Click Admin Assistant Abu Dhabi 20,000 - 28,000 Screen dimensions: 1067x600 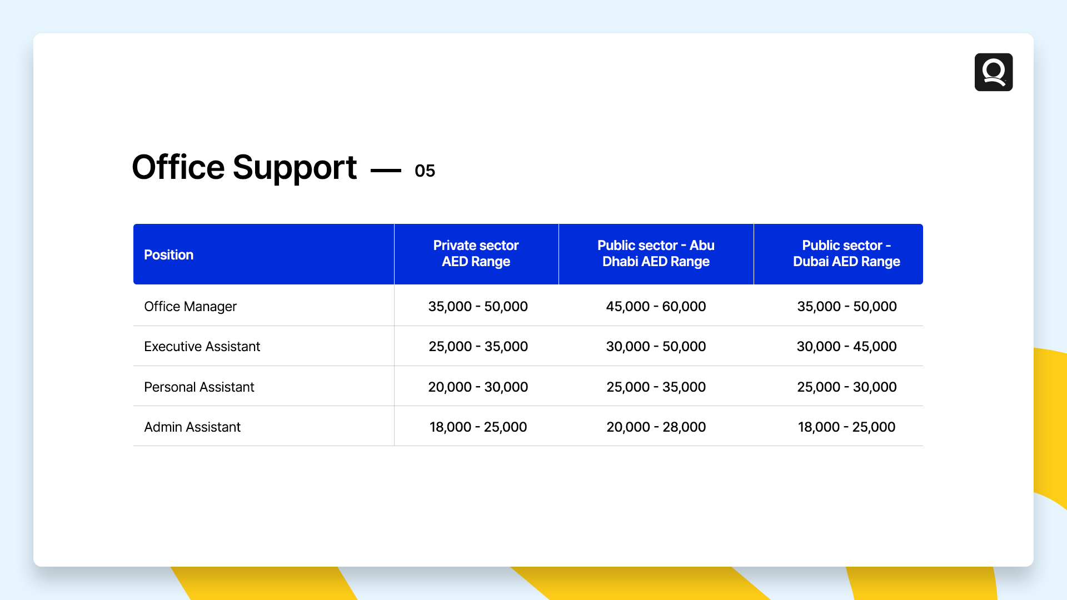tap(656, 427)
